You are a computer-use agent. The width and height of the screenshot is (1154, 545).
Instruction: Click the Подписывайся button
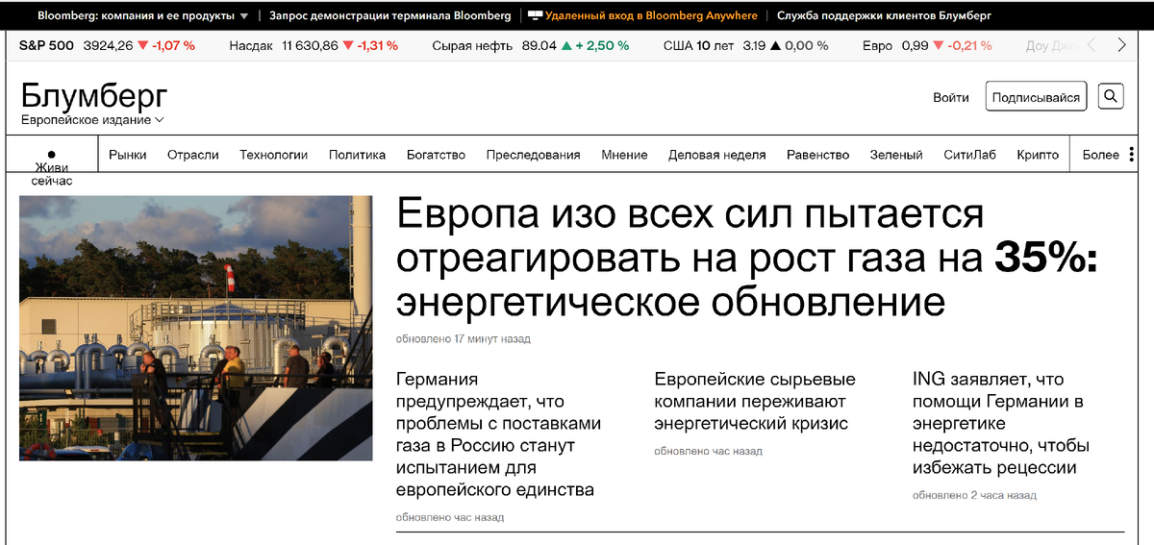coord(1037,97)
